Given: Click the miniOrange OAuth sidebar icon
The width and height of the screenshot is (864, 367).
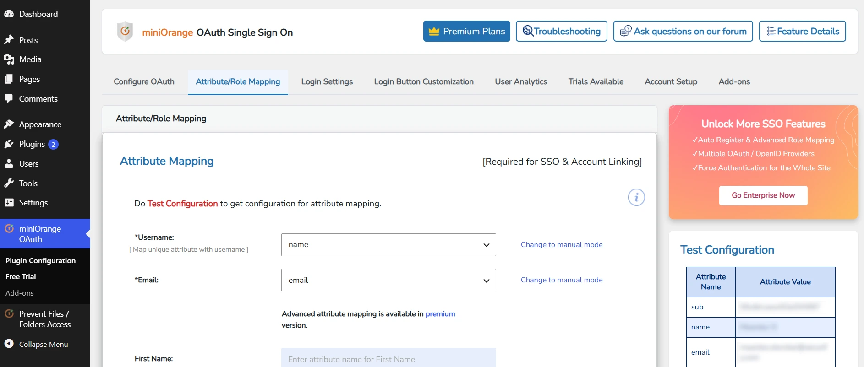Looking at the screenshot, I should coord(9,228).
